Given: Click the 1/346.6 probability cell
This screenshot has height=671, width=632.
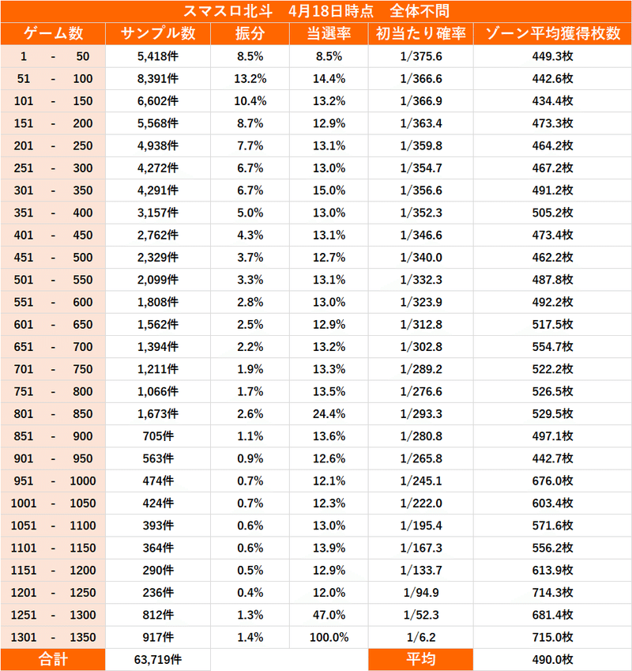Looking at the screenshot, I should tap(421, 235).
